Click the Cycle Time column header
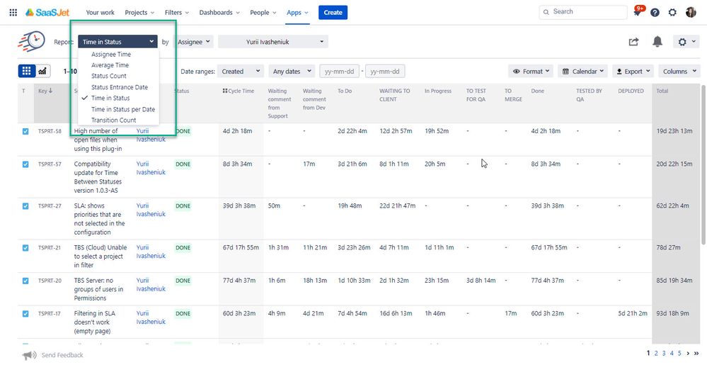 pyautogui.click(x=241, y=91)
